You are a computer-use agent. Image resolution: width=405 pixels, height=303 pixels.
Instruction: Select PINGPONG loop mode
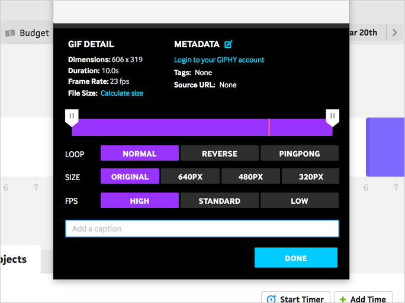[x=300, y=153]
